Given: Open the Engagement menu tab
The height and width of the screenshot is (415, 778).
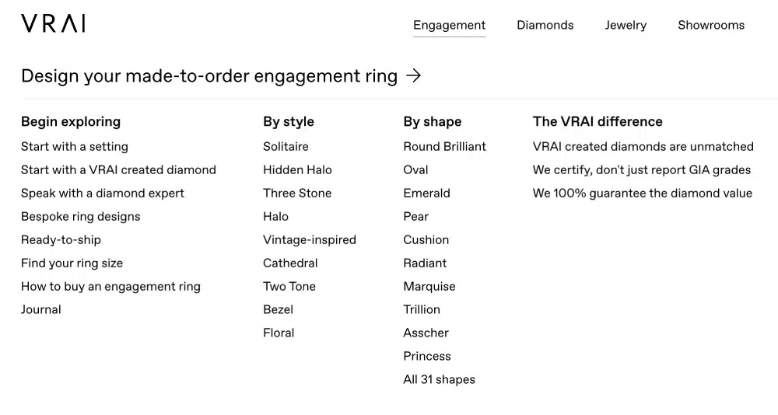Looking at the screenshot, I should (x=449, y=25).
